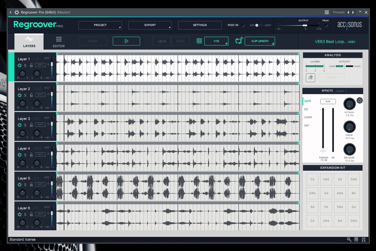
Task: Click the HOST sync button
Action: 93,41
